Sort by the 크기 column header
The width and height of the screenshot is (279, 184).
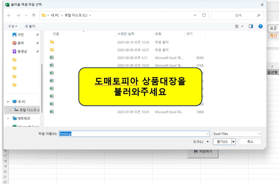[189, 34]
